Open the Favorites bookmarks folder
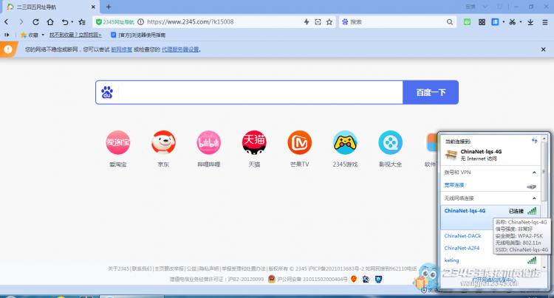The height and width of the screenshot is (298, 554). click(x=30, y=35)
